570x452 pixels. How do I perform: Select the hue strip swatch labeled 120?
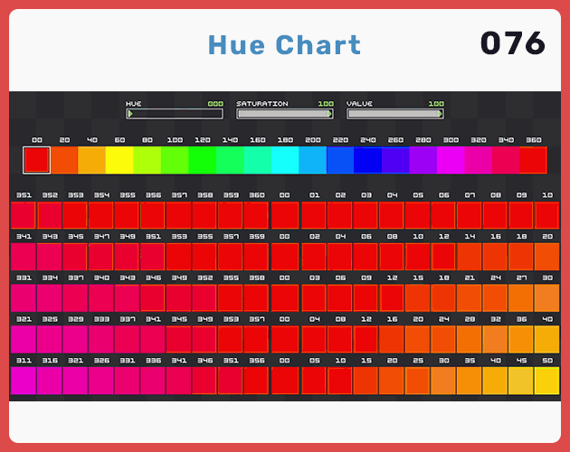202,160
